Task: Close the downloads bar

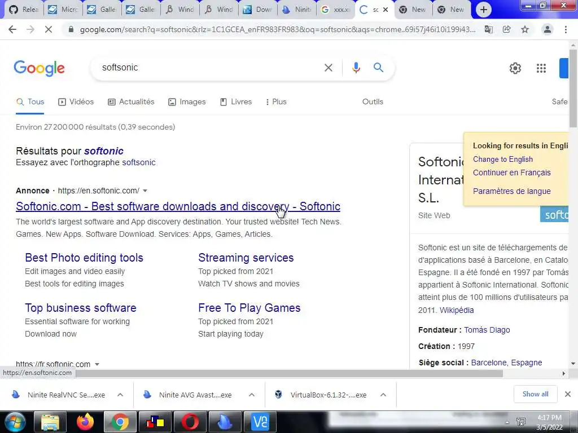Action: (568, 394)
